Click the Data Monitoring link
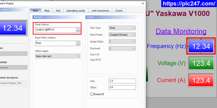The width and height of the screenshot is (217, 108). 181,31
